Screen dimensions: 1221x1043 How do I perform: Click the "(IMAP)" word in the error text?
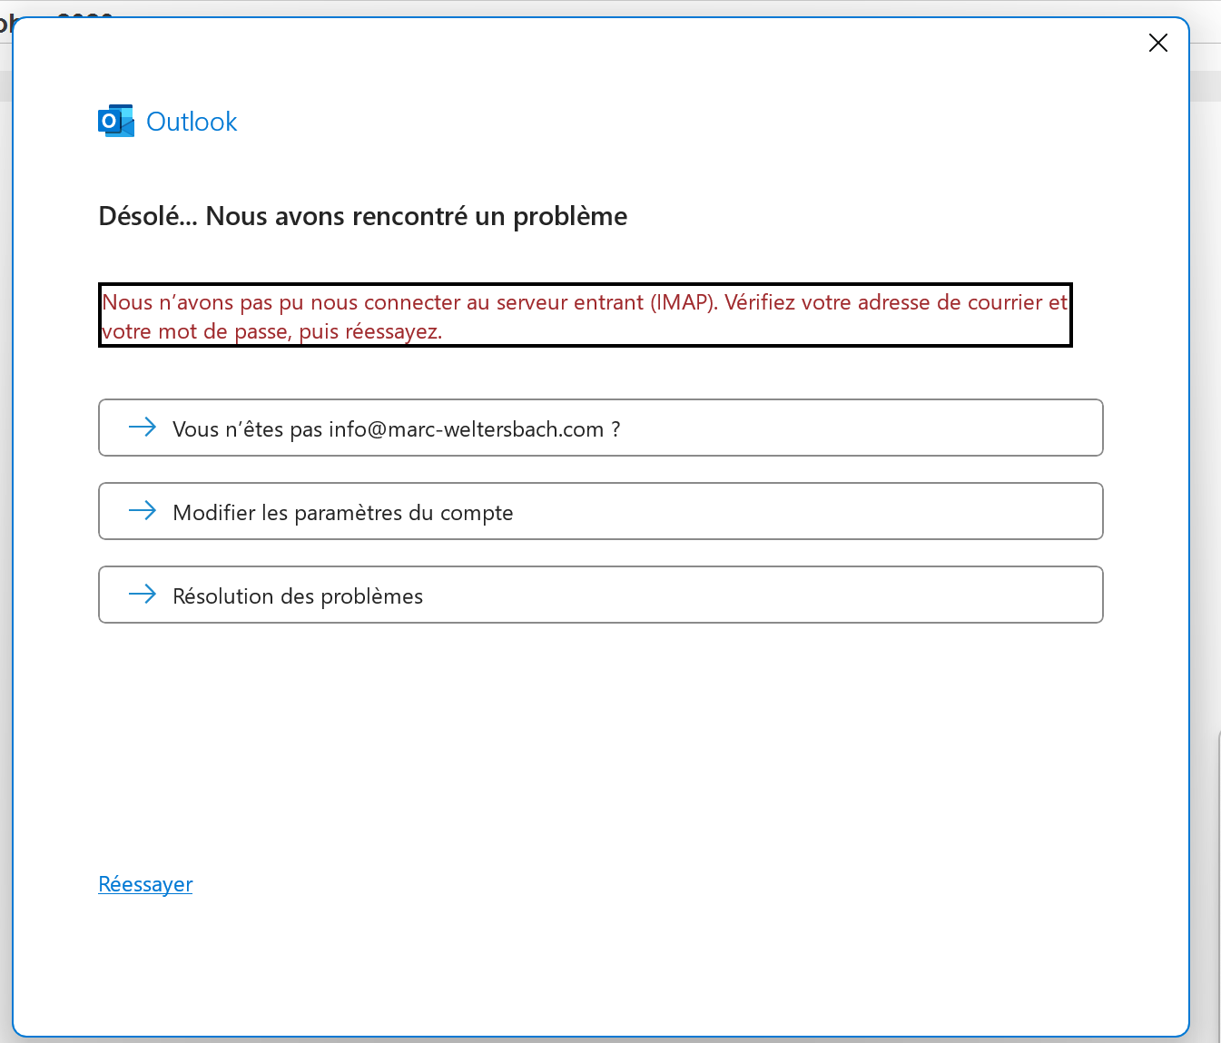pyautogui.click(x=684, y=302)
